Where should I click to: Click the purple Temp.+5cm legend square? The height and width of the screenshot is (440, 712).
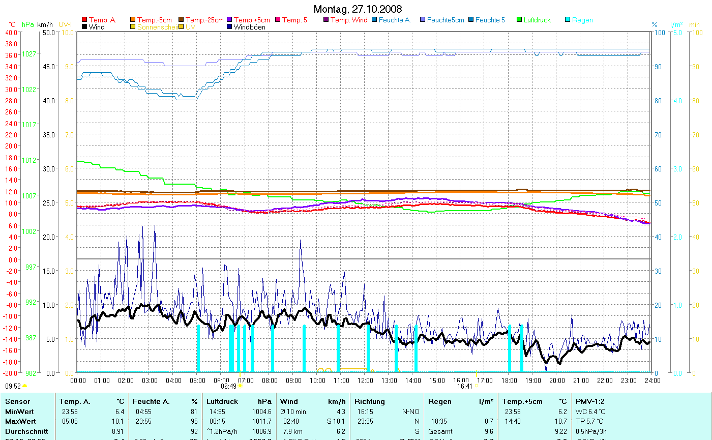(230, 20)
